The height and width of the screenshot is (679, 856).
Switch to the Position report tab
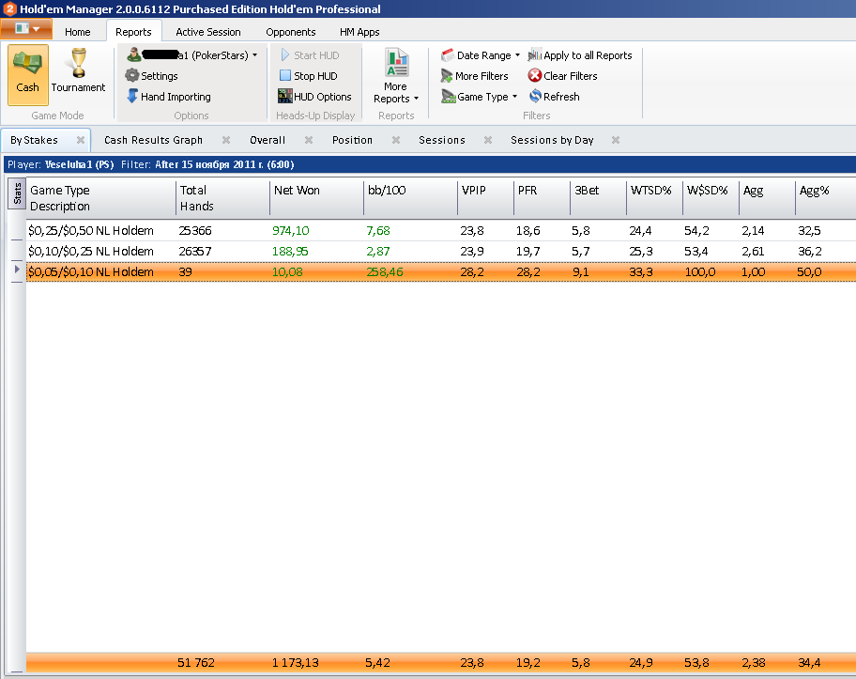tap(352, 140)
